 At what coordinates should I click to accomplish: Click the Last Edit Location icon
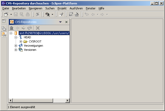[87, 14]
